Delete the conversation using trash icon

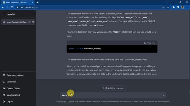click(x=33, y=22)
